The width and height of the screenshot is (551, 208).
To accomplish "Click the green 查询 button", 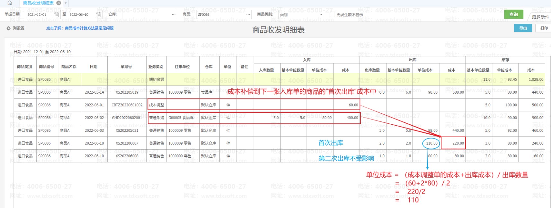I will [x=513, y=14].
